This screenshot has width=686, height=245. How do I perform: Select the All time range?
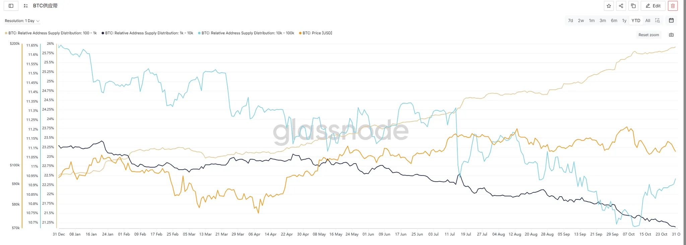coord(648,20)
